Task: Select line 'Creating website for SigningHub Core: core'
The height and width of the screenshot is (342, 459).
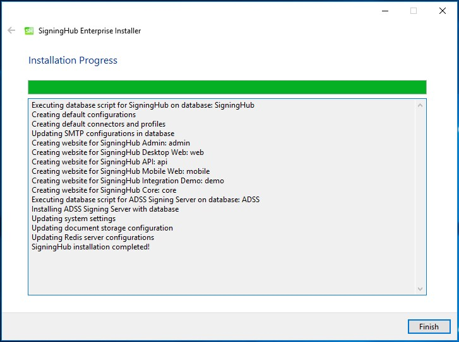Action: (104, 190)
